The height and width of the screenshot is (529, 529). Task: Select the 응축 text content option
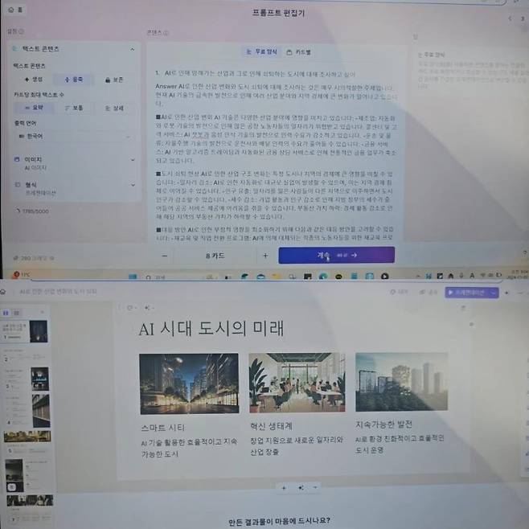[73, 80]
